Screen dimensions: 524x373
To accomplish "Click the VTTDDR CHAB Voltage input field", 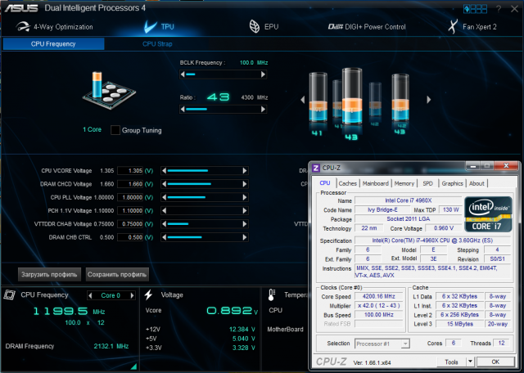I will coord(130,224).
